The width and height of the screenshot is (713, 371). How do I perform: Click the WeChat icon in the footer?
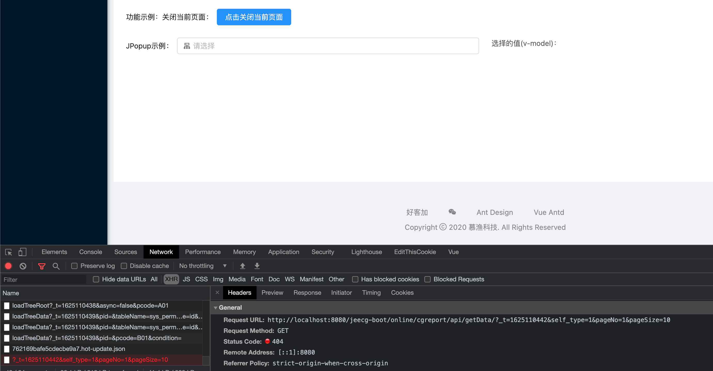pos(452,212)
